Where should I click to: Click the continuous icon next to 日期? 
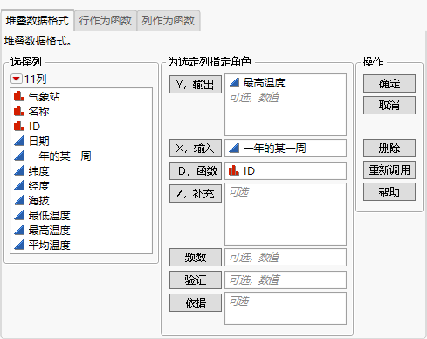tap(19, 141)
